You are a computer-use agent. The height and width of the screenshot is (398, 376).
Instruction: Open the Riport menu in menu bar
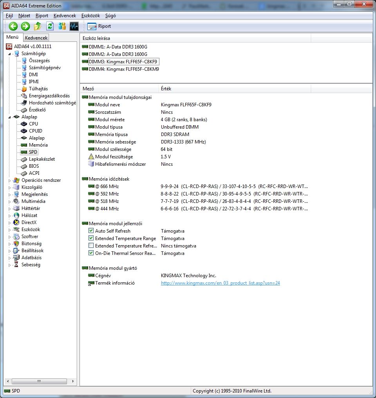click(42, 16)
